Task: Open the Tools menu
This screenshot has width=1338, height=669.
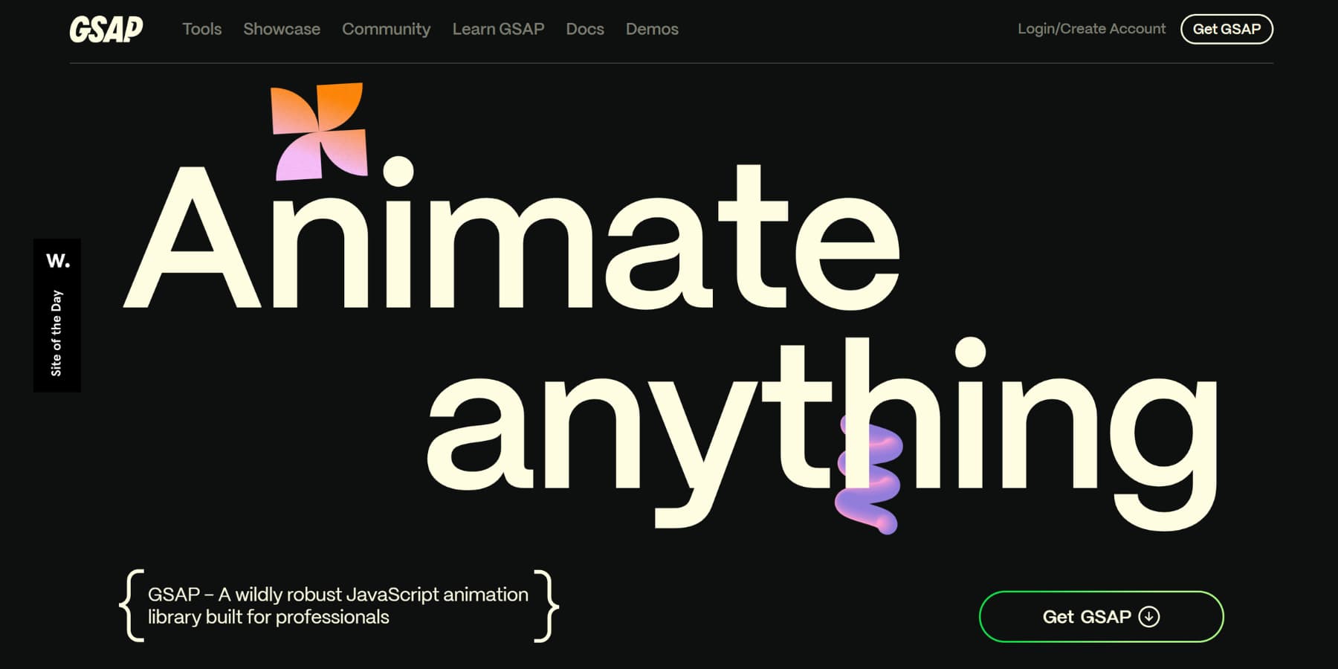Action: [x=202, y=29]
